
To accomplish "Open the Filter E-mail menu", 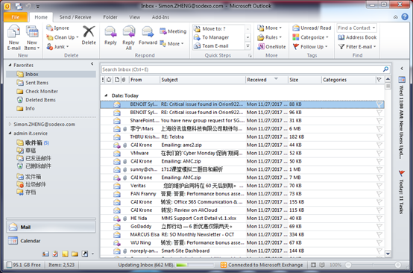I will 357,47.
